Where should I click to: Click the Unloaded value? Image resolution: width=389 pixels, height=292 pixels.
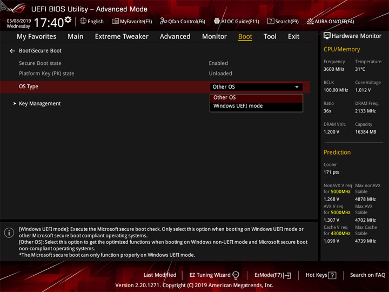click(220, 74)
